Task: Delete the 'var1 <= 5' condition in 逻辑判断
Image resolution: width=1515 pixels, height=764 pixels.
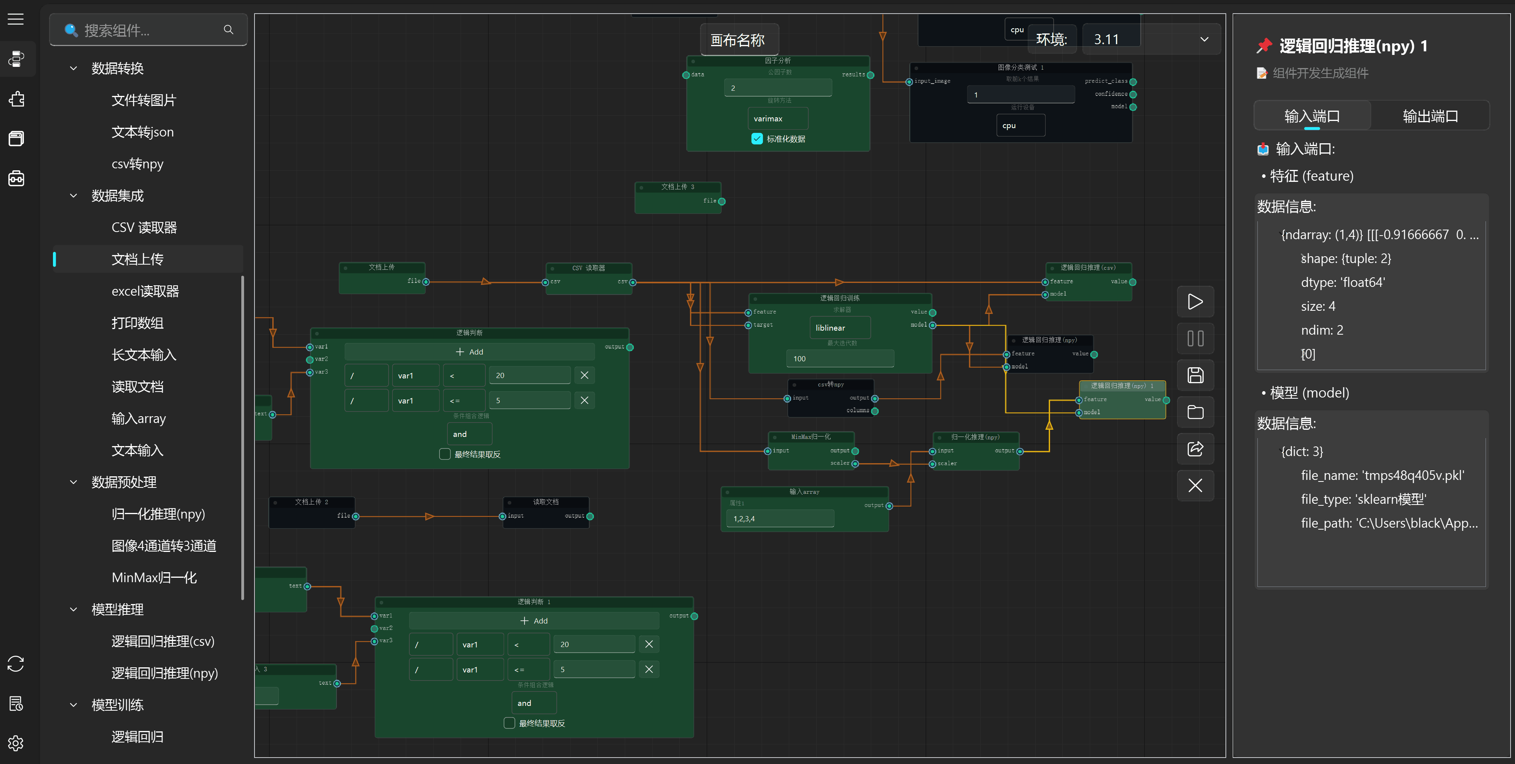Action: (584, 400)
